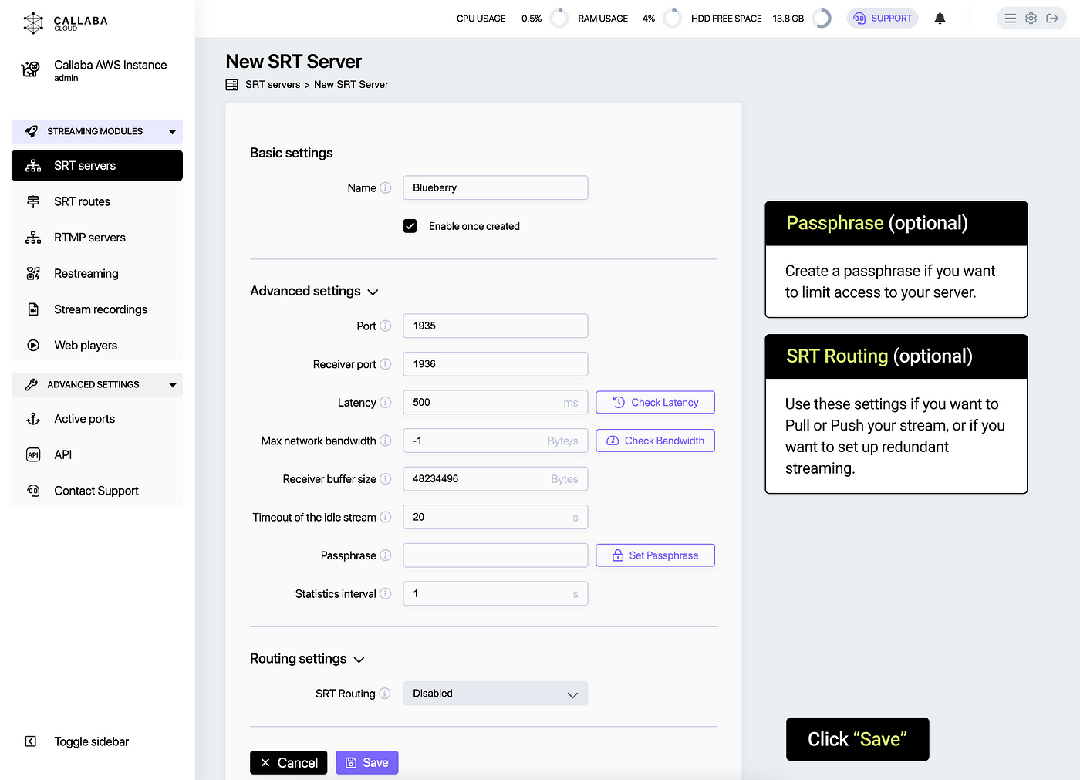Click the Name input field
1080x780 pixels.
(x=495, y=187)
